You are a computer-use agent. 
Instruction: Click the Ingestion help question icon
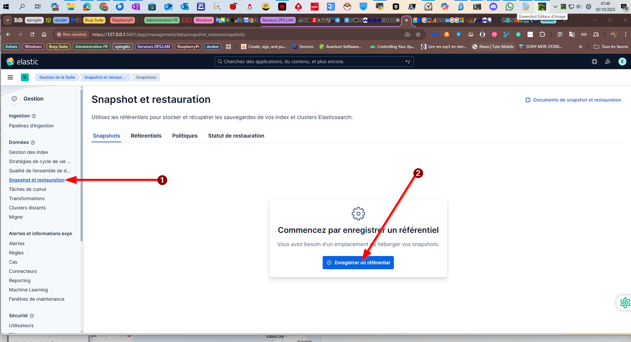pos(34,116)
